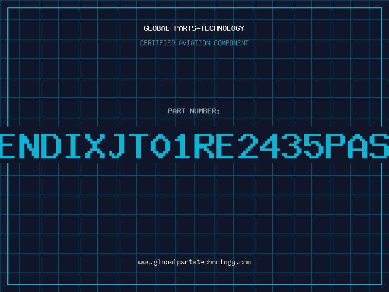389x292 pixels.
Task: Click the PART NUMBER: label
Action: tap(194, 111)
